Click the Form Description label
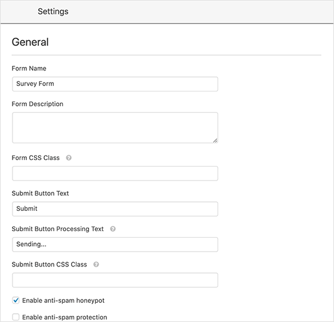The image size is (334, 322). 38,104
